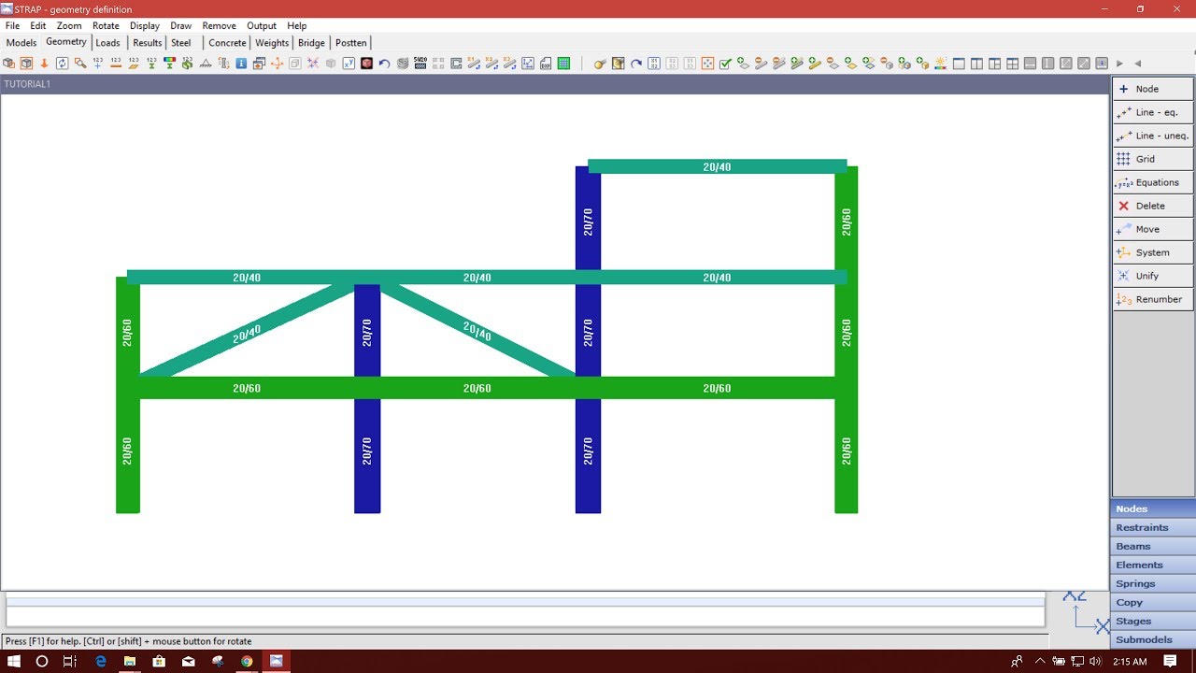Click the Renumber button in right sidebar
1196x673 pixels.
coord(1152,299)
